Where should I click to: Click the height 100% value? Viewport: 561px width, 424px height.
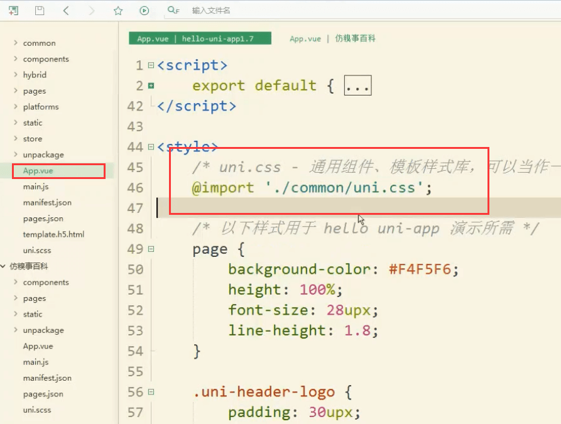pyautogui.click(x=317, y=290)
